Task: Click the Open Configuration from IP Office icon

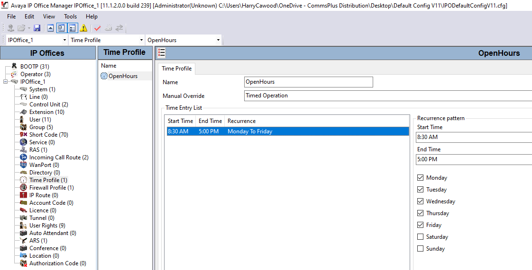Action: point(11,28)
